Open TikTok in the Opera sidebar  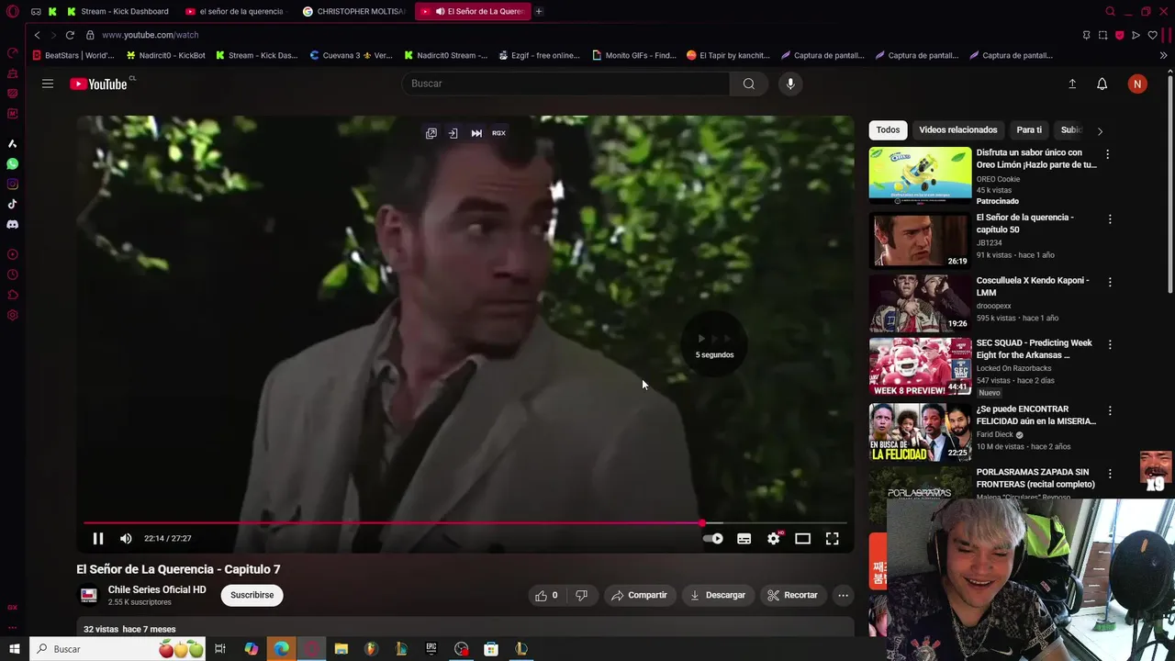coord(12,204)
